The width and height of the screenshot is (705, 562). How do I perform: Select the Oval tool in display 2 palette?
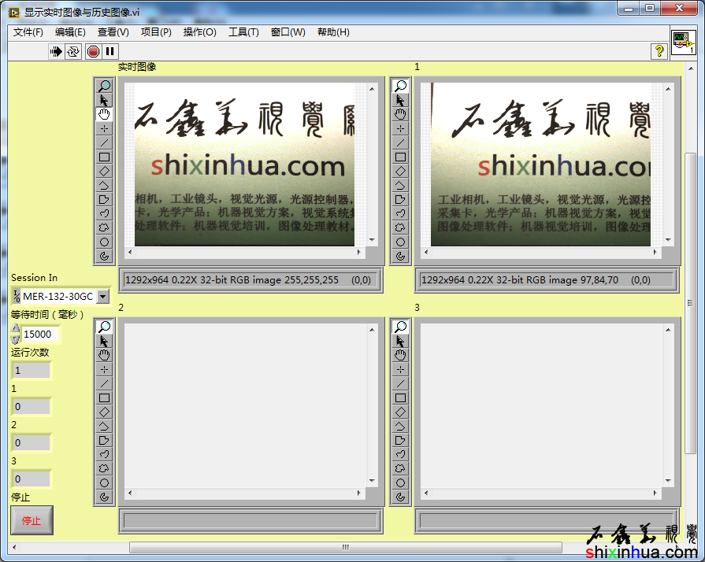104,483
